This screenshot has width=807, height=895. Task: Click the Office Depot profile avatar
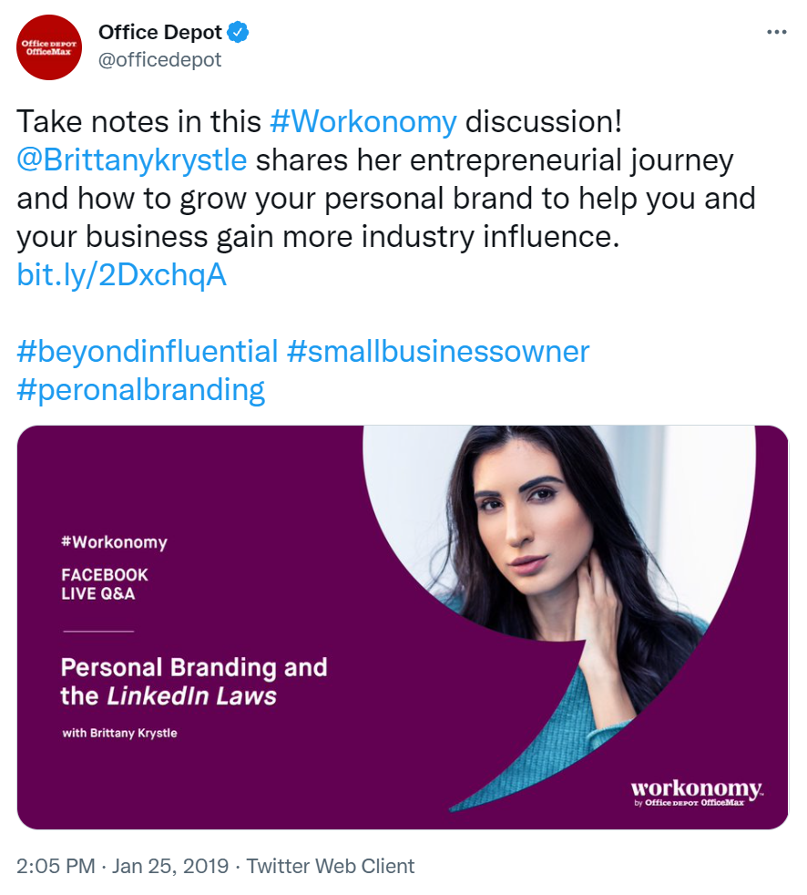[x=49, y=47]
